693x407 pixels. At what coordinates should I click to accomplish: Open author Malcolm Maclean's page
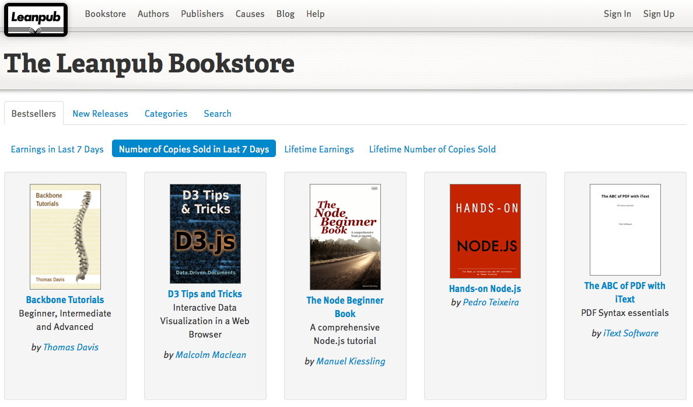coord(211,355)
